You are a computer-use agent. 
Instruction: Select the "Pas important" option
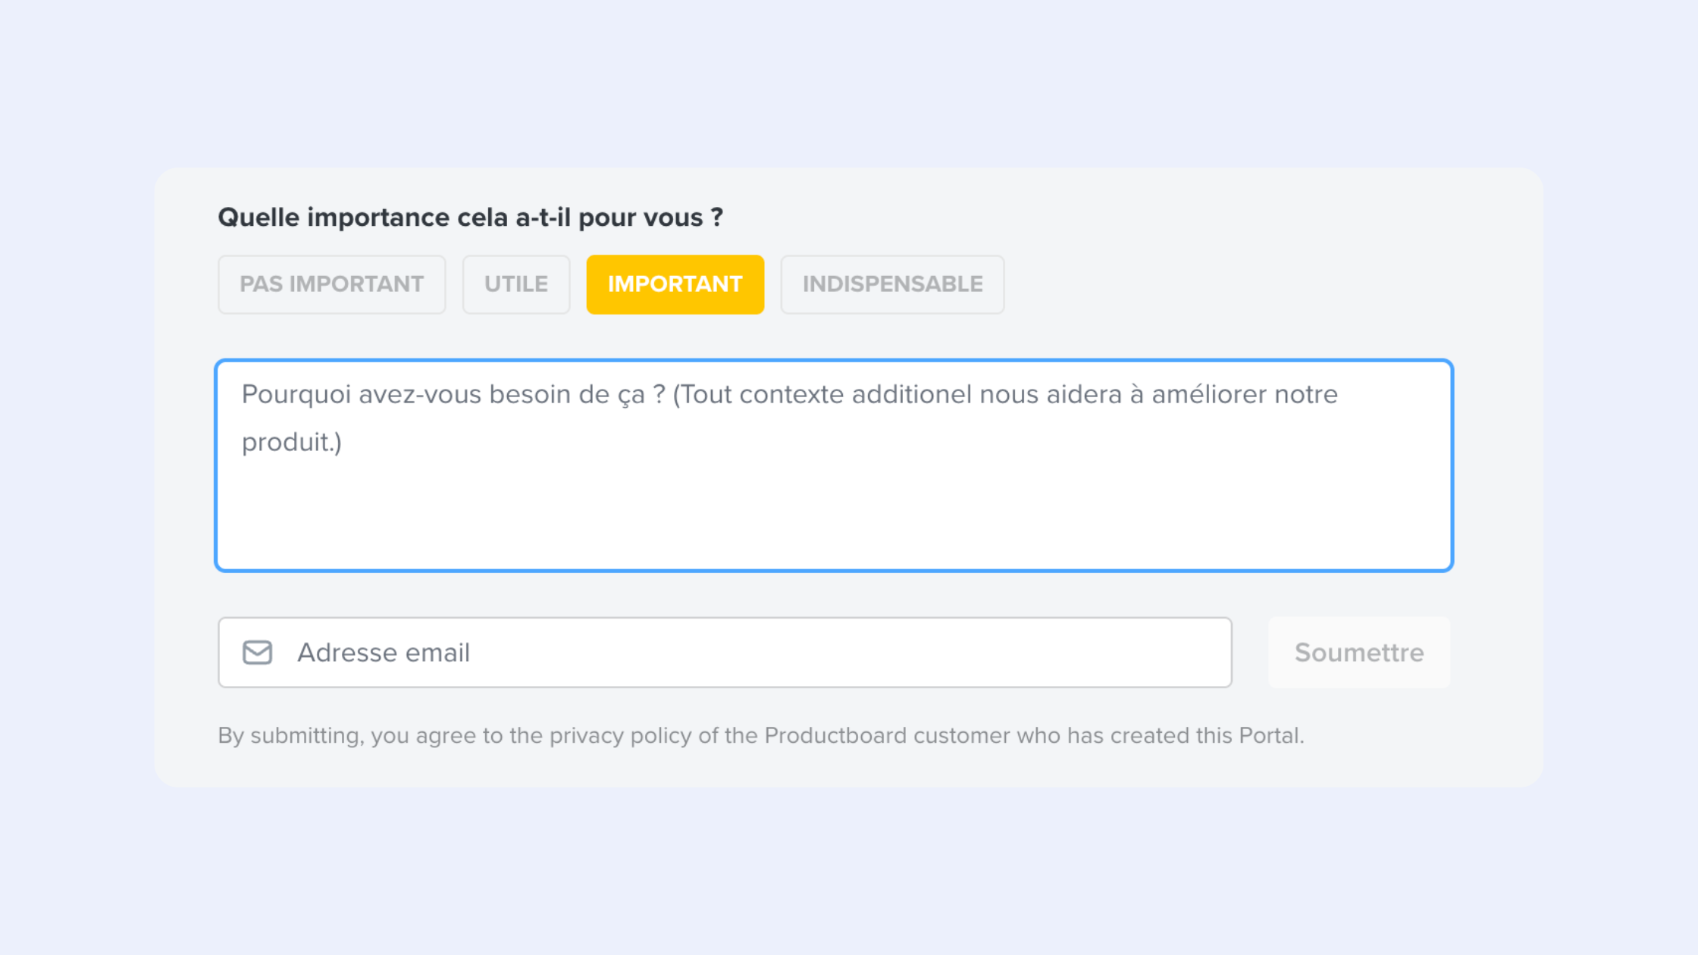point(331,284)
